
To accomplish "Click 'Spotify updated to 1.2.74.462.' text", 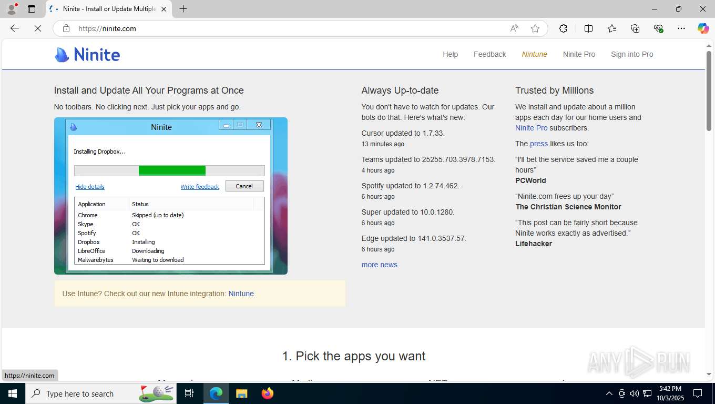I will pos(410,186).
